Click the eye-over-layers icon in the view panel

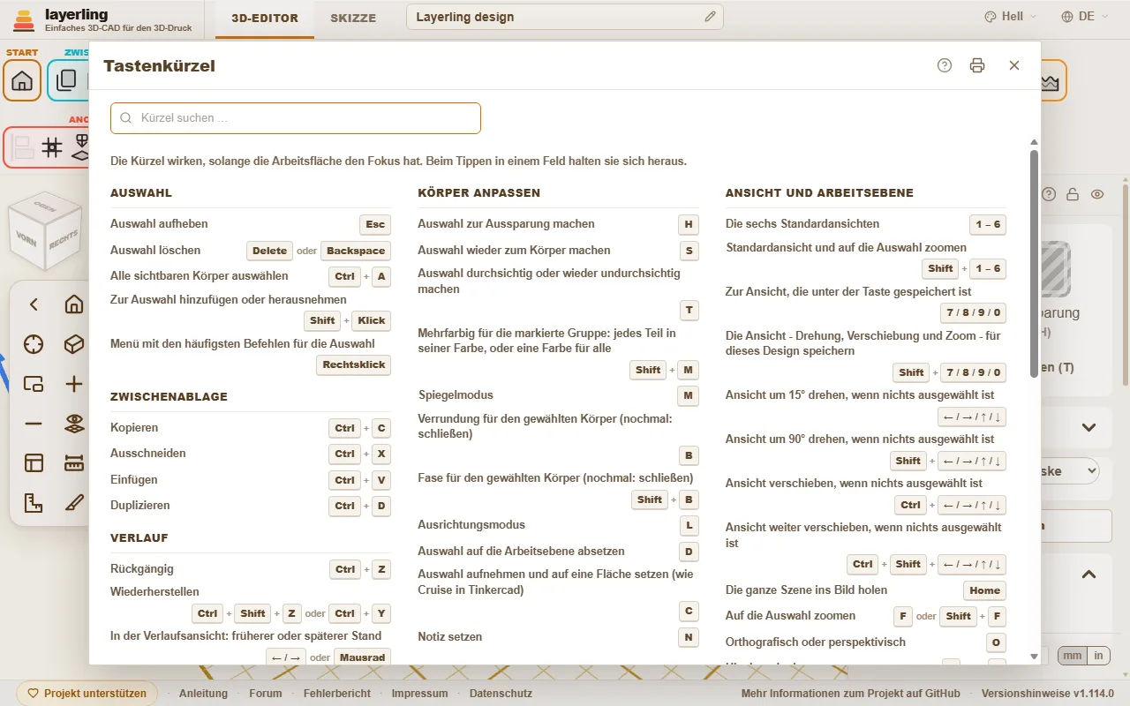74,424
